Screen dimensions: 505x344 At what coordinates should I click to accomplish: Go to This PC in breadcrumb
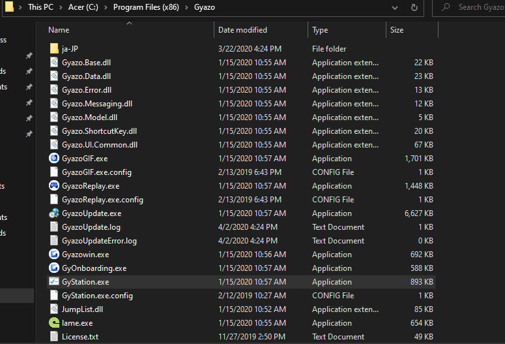pos(40,7)
